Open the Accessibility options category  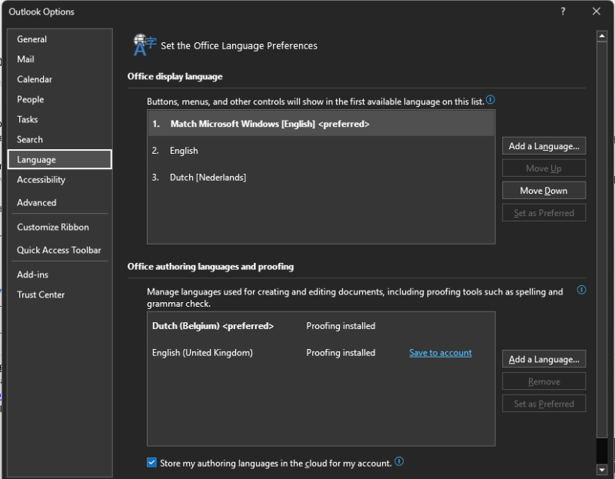coord(60,180)
